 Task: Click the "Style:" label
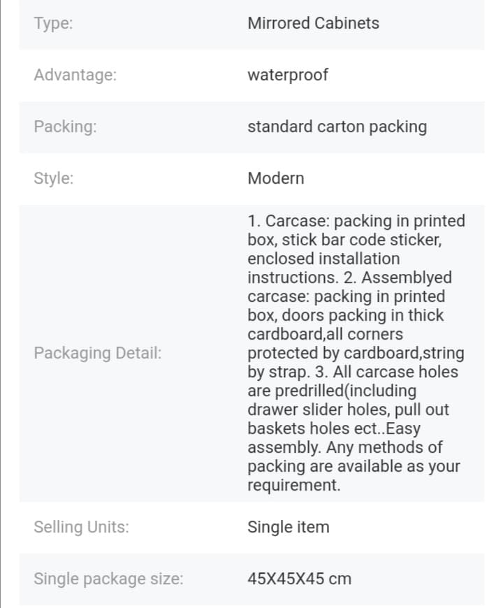click(54, 178)
